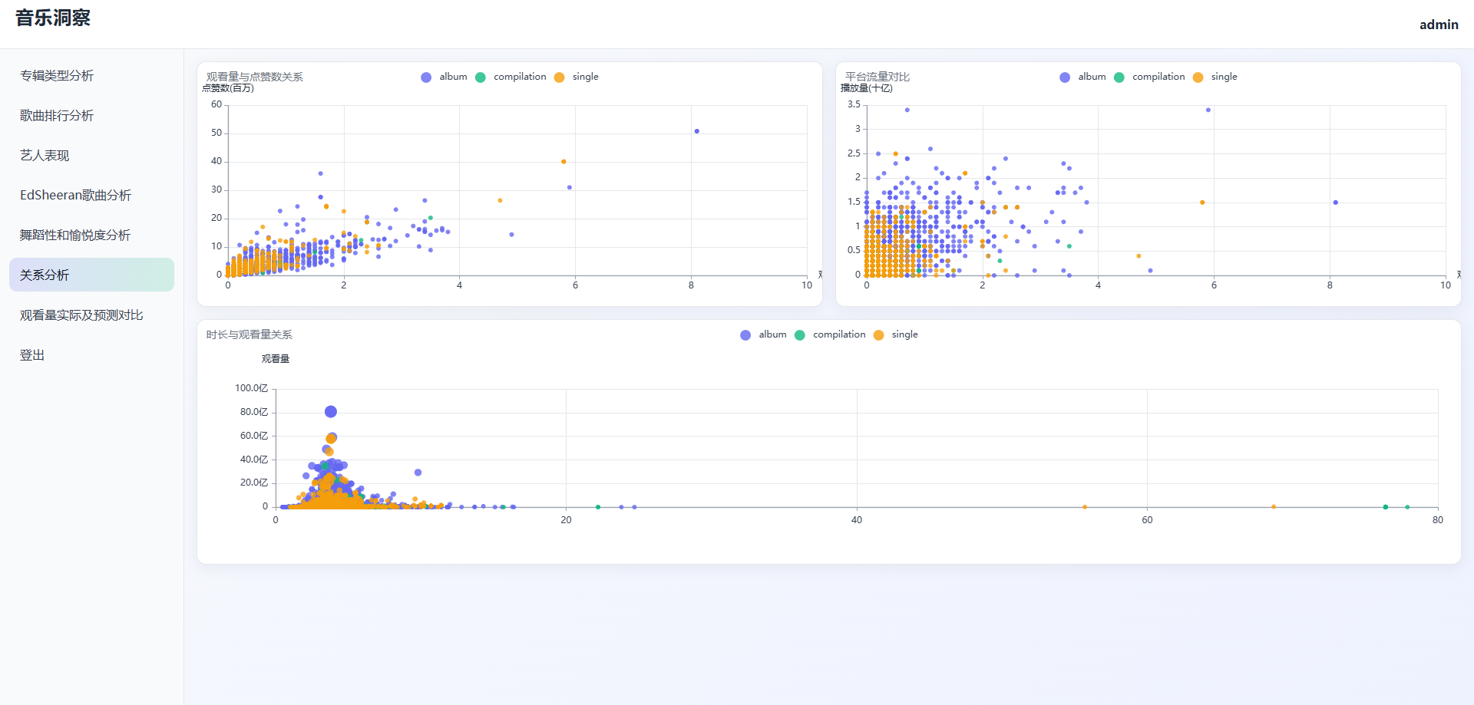Click the largest album bubble near 80亿

click(x=331, y=412)
